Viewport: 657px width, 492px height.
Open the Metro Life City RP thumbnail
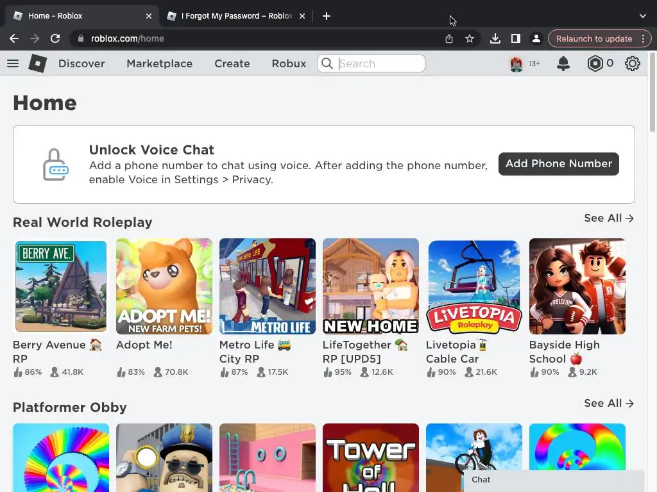click(268, 286)
